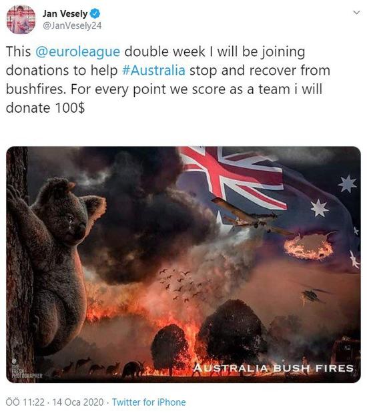Click the Jan Vesely display name

click(x=65, y=13)
